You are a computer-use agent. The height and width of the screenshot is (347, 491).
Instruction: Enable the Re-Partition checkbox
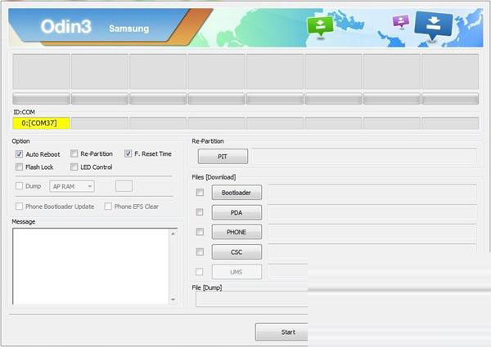[74, 153]
